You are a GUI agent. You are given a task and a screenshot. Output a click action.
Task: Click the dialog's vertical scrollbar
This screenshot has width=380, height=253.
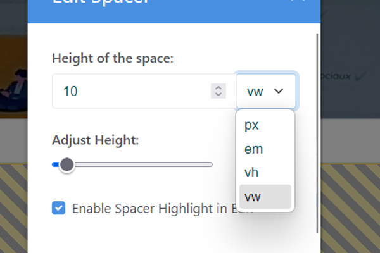[x=317, y=133]
